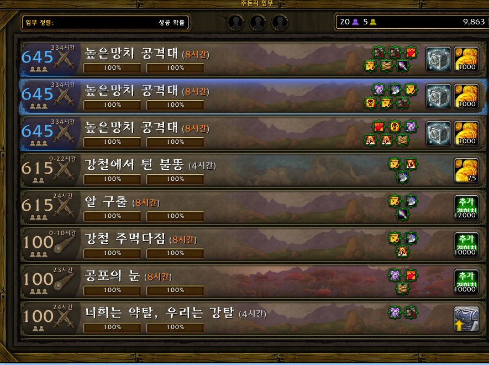Screen dimensions: 489x365
Task: Click the 12000 bonus experience reward icon
Action: coord(466,207)
